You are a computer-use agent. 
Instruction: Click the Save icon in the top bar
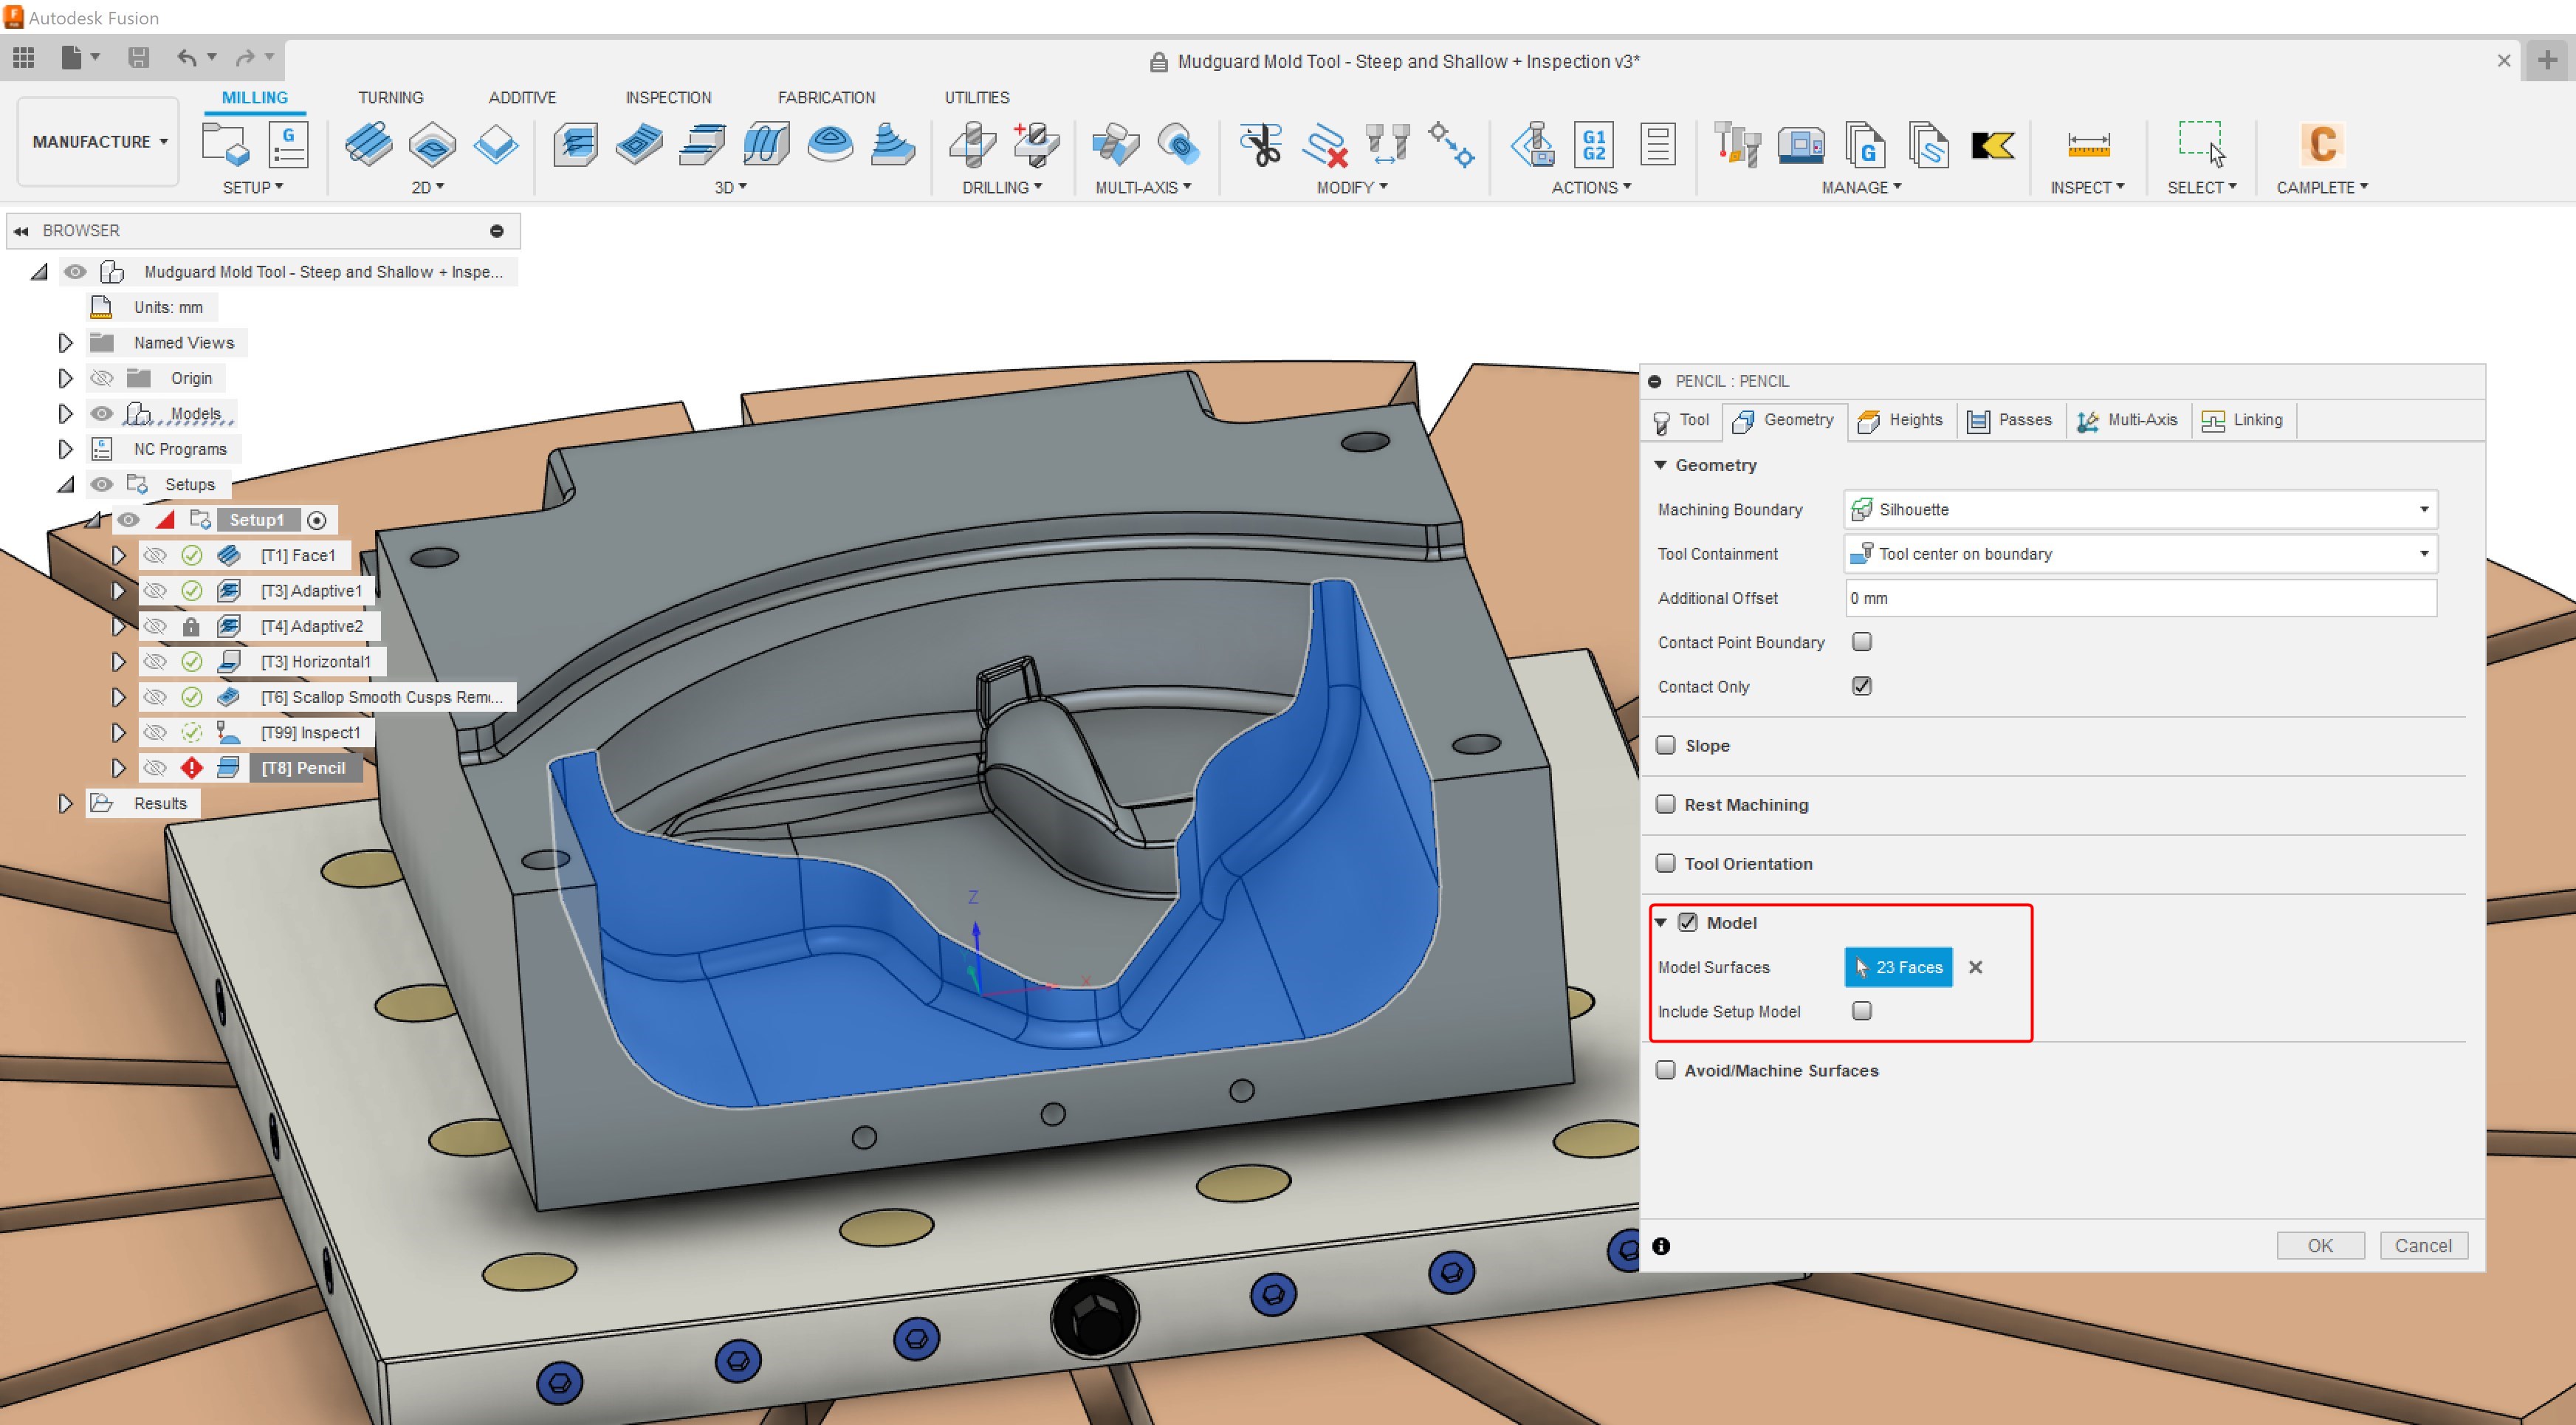(139, 58)
